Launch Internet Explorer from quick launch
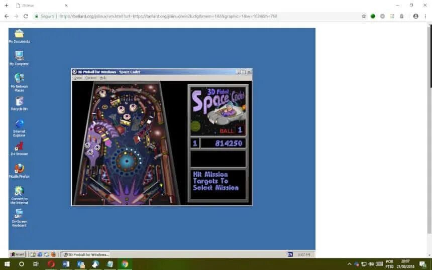Viewport: 432px width, 270px height. coord(40,254)
